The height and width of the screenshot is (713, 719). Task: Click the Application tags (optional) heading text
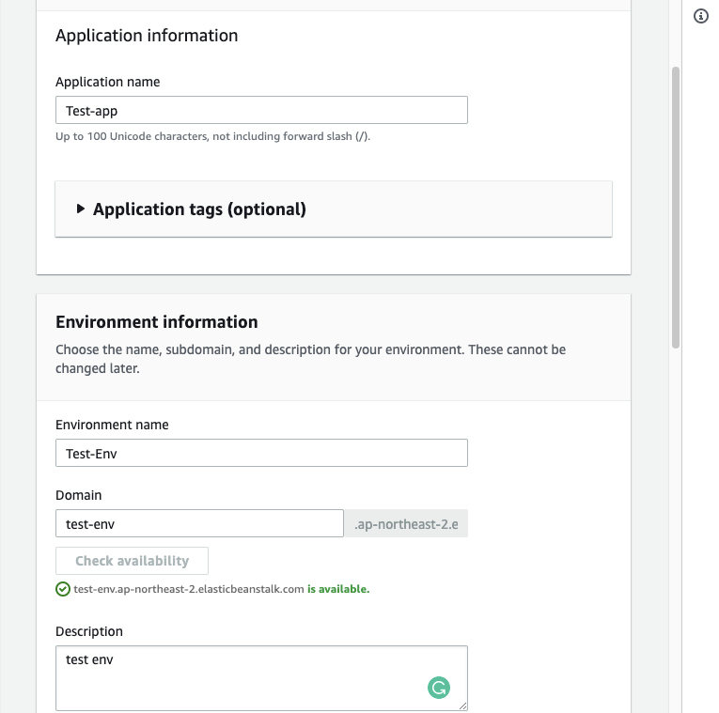(199, 209)
